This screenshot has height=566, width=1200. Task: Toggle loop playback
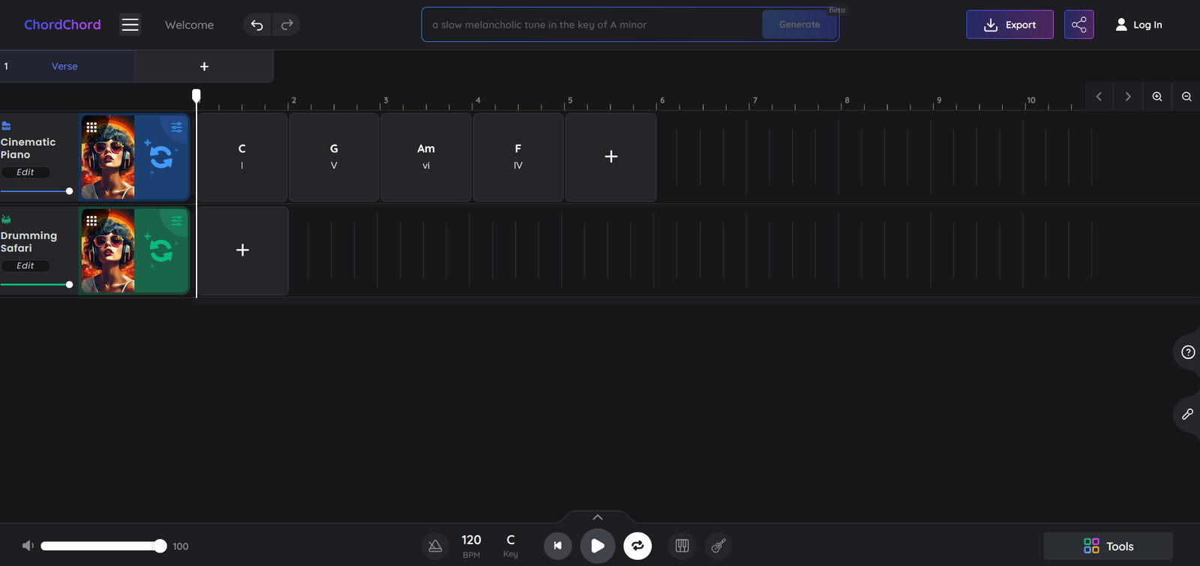(x=637, y=546)
